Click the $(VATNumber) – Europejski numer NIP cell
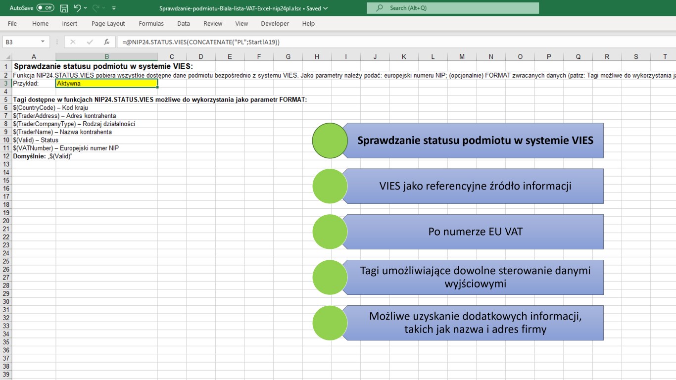 coord(66,148)
